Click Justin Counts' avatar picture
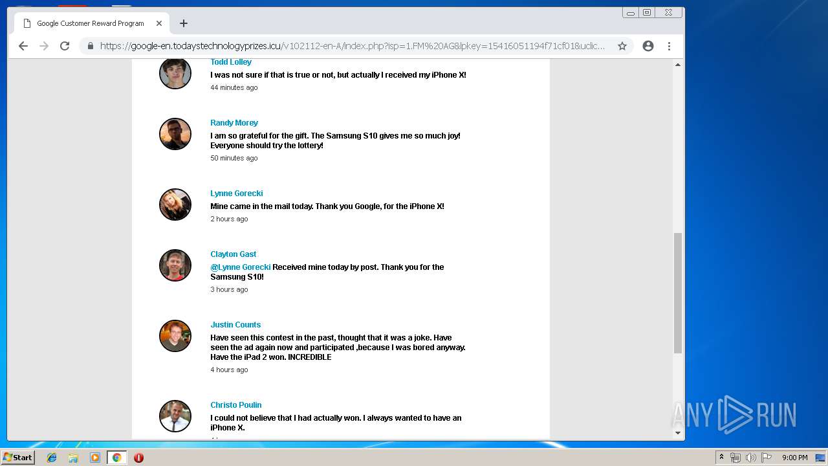Image resolution: width=828 pixels, height=466 pixels. pyautogui.click(x=175, y=336)
